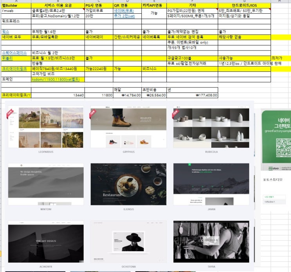Select the 네이버톡톡 cell
The height and width of the screenshot is (272, 291).
point(154,37)
